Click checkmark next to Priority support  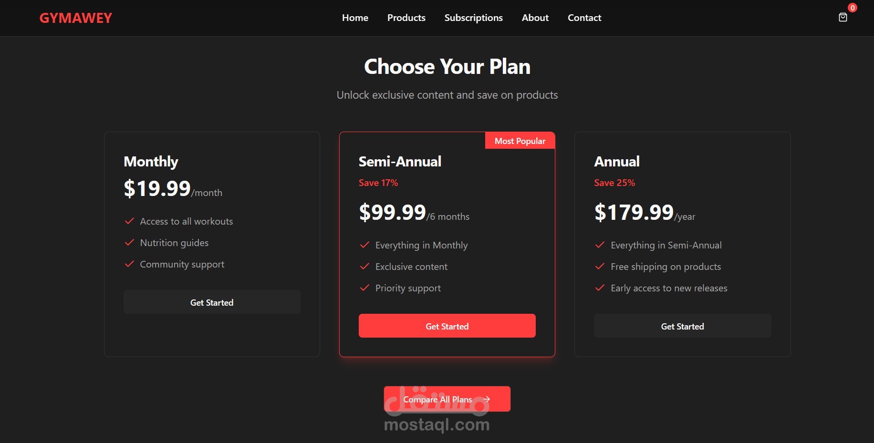pyautogui.click(x=364, y=288)
